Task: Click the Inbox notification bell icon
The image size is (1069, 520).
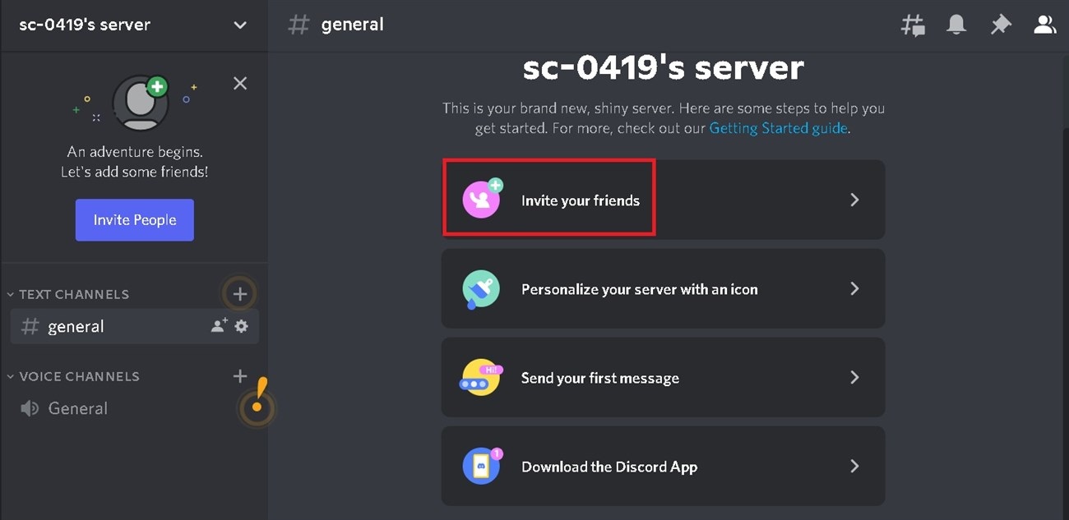Action: click(956, 24)
